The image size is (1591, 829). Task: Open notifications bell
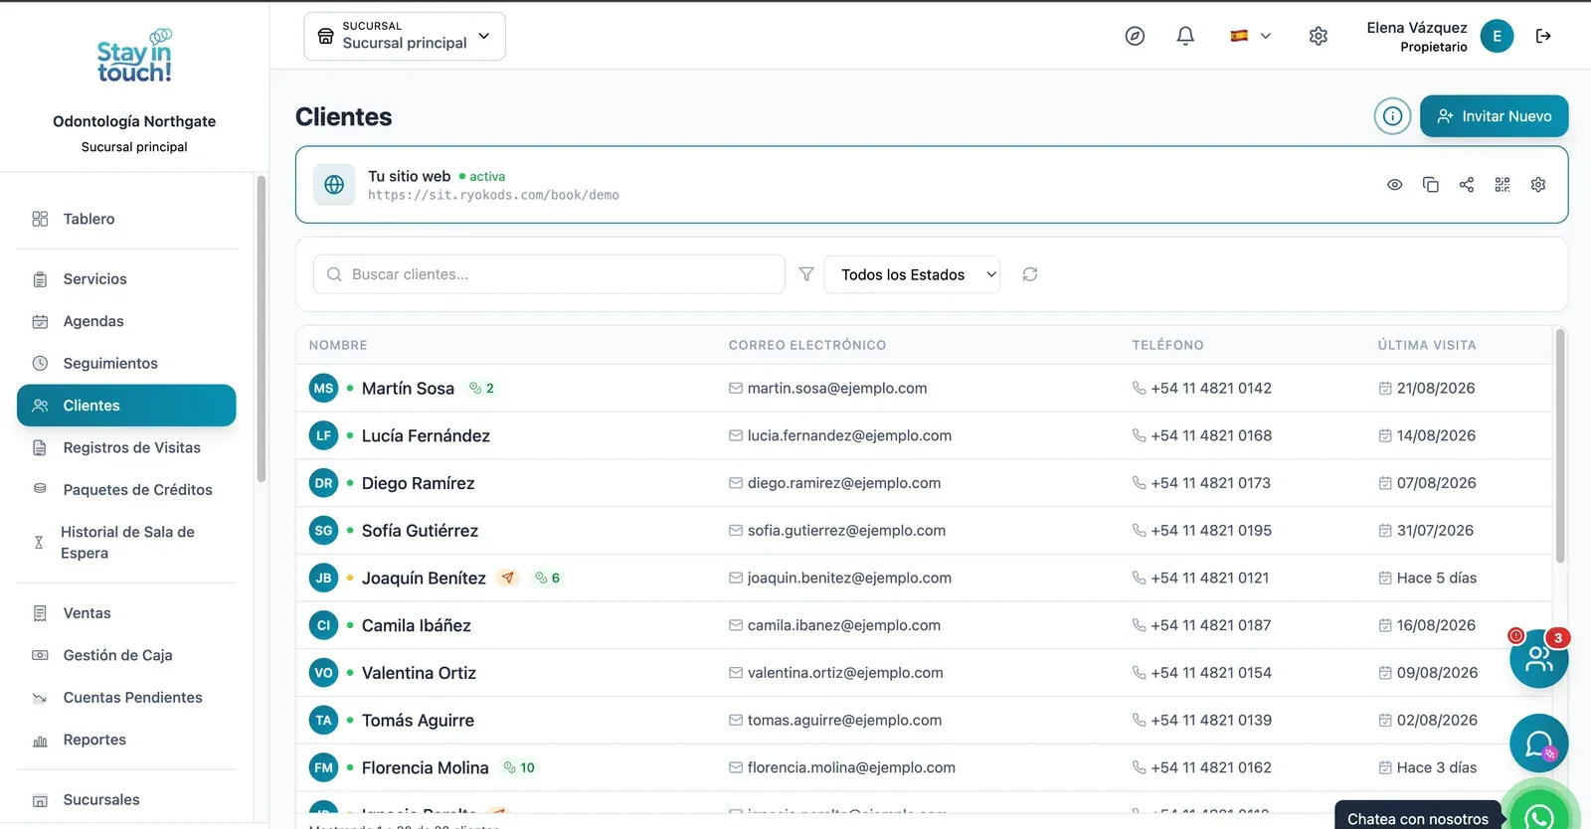(1185, 36)
